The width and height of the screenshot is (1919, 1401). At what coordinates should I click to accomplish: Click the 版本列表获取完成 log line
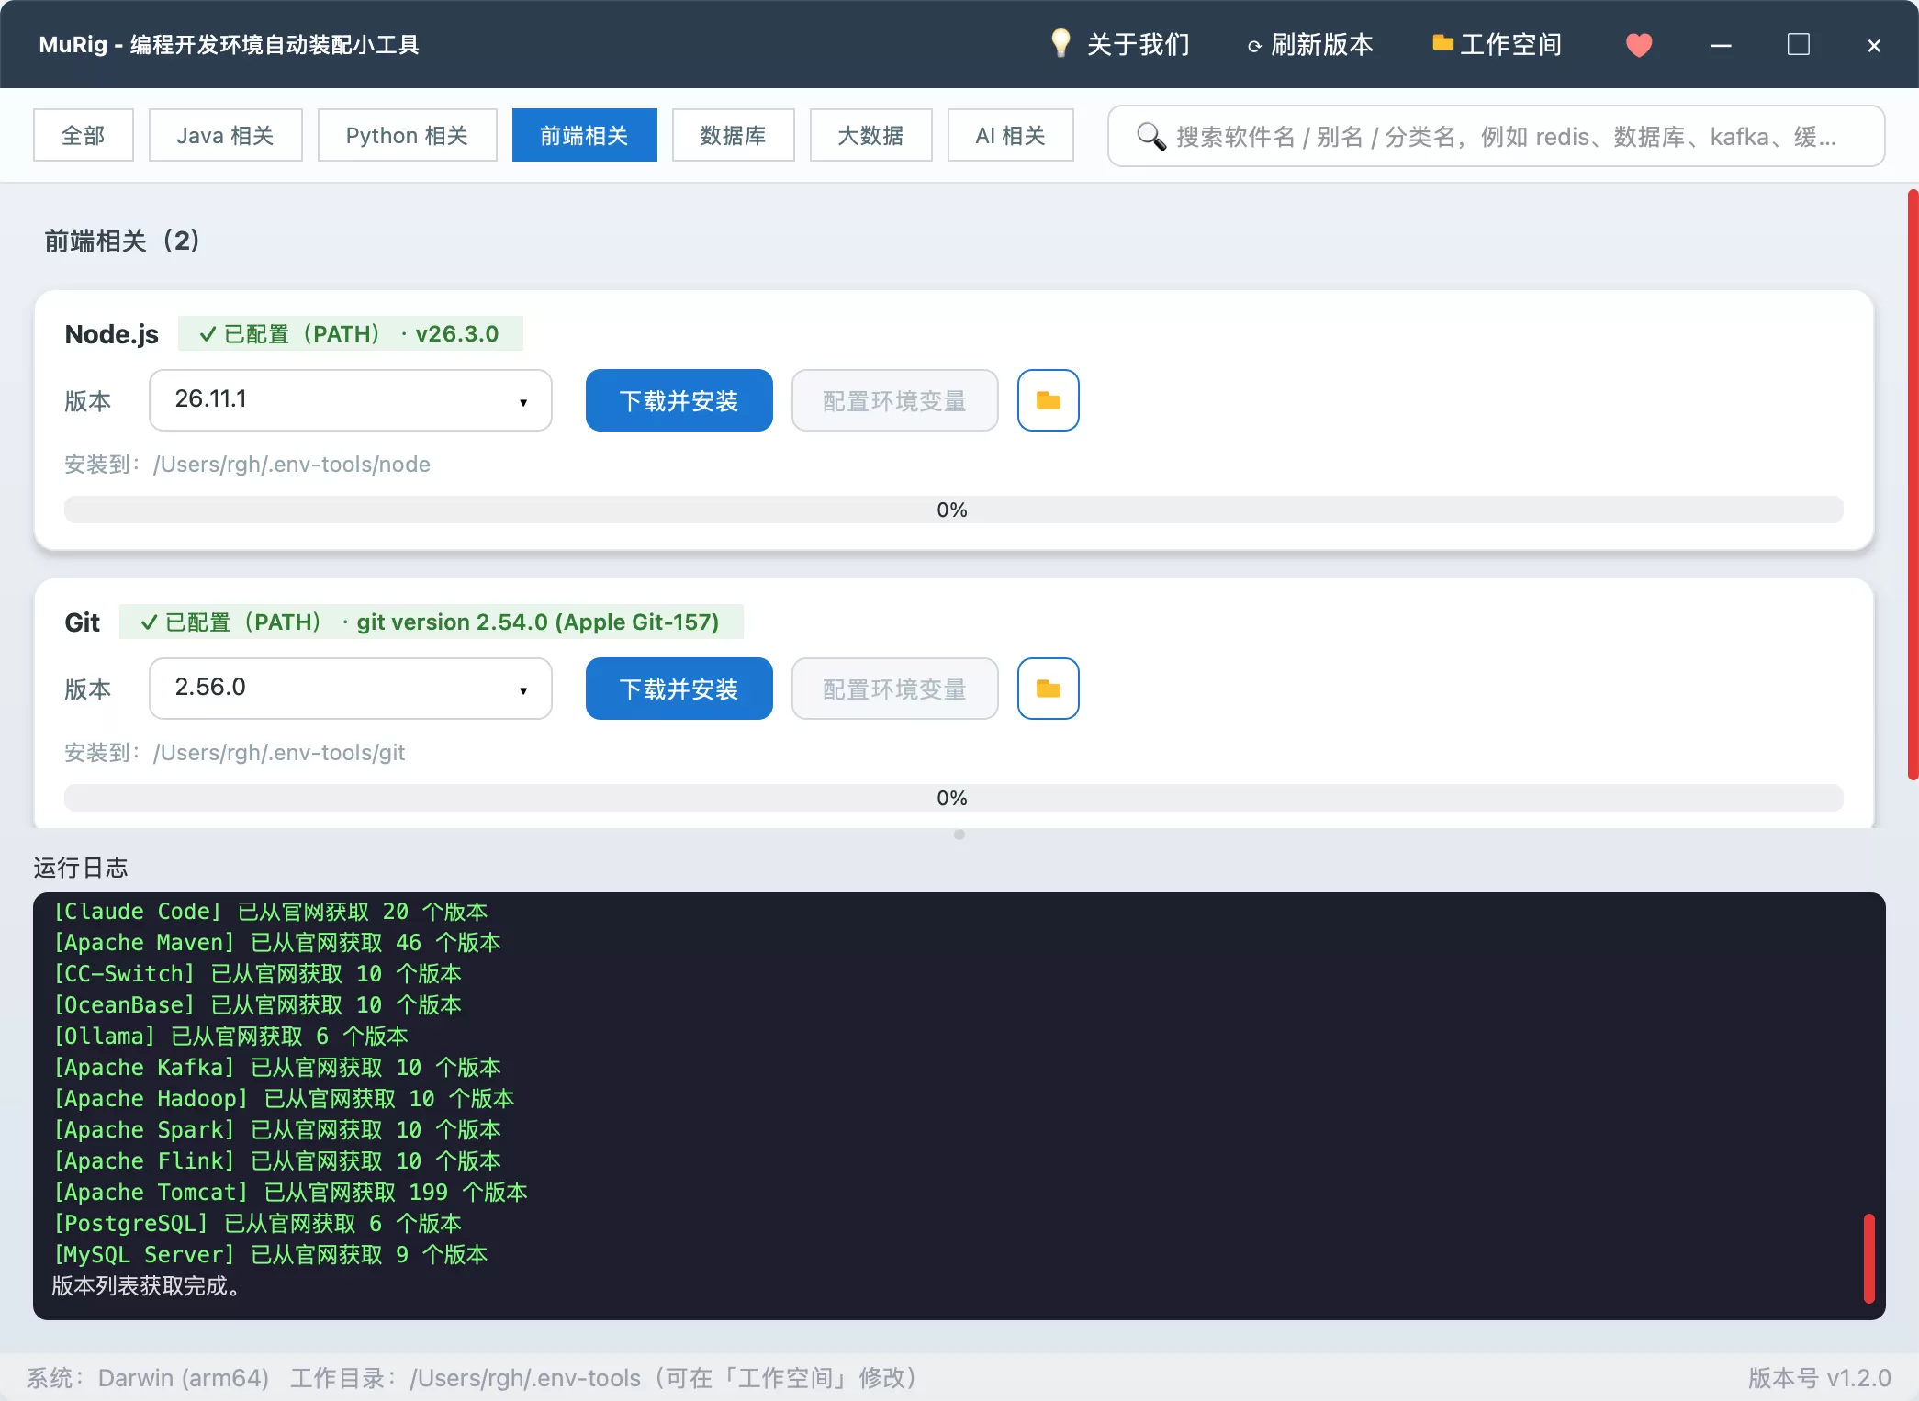[146, 1285]
